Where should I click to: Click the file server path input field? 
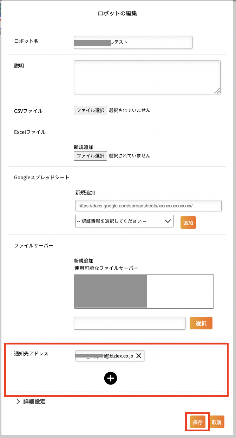coord(129,323)
